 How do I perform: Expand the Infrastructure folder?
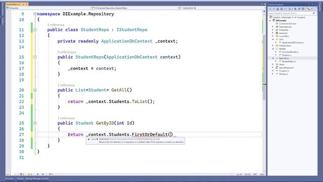coord(273,45)
